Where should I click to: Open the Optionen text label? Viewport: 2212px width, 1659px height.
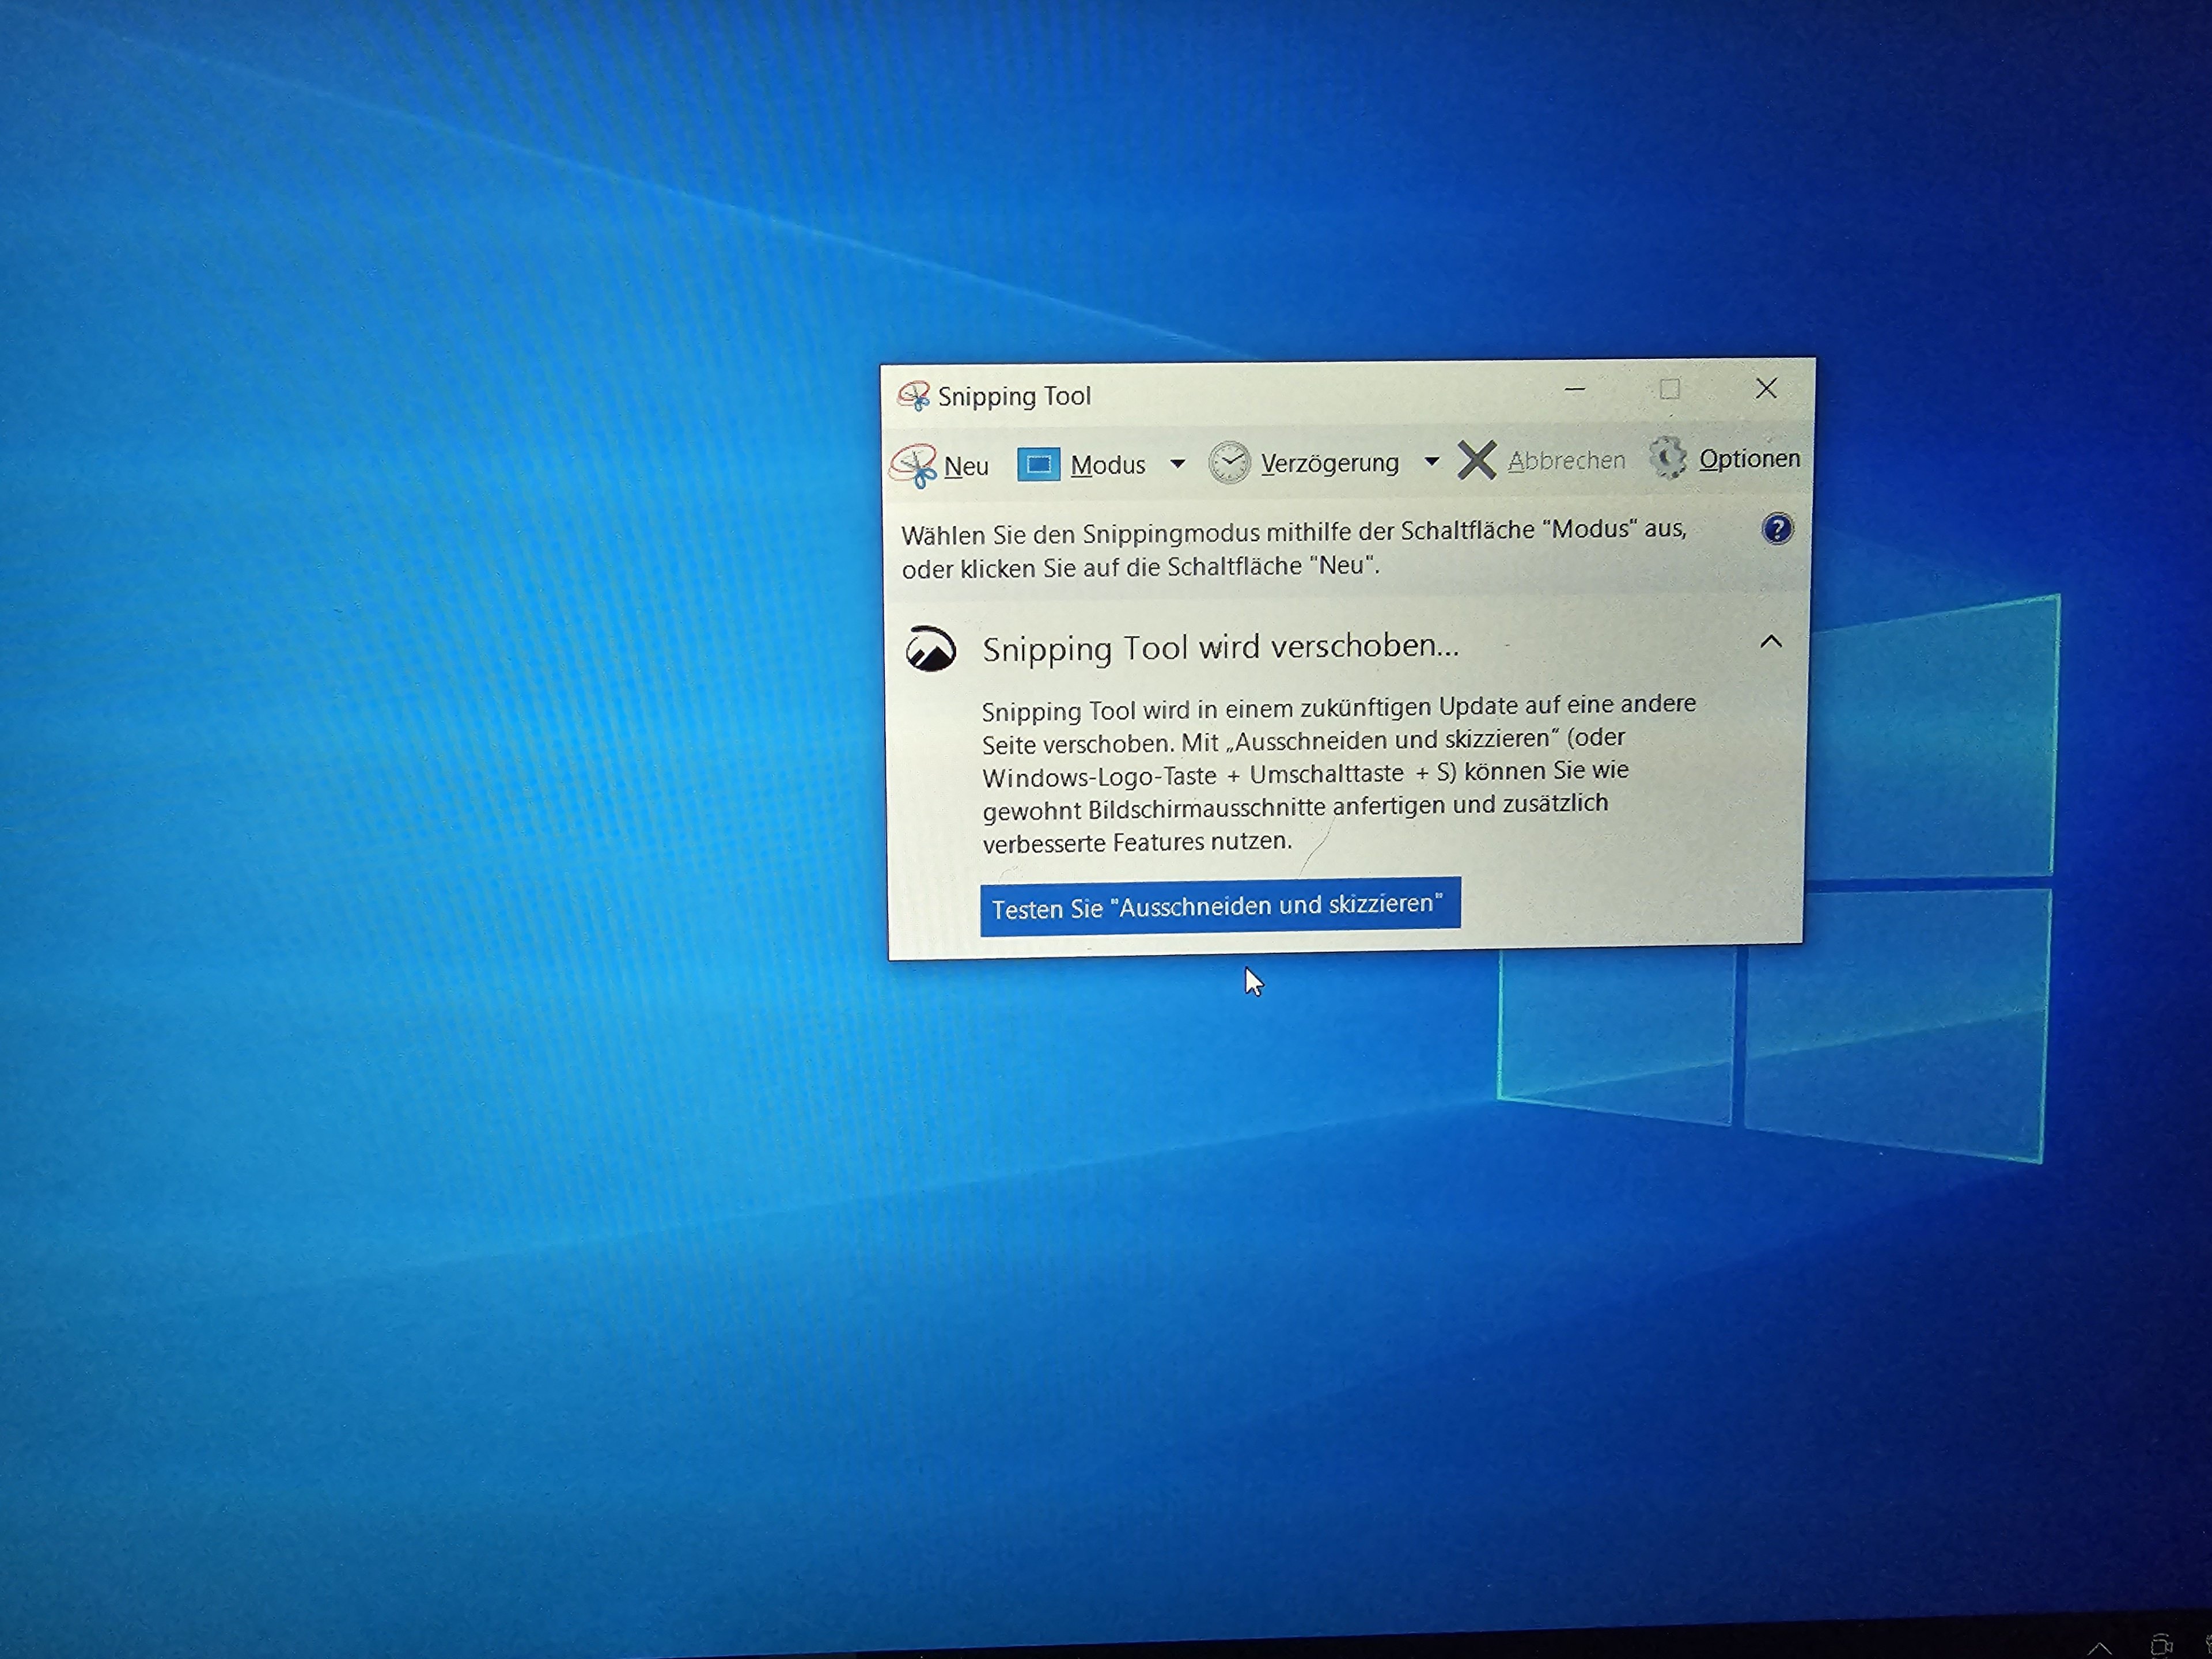pos(1749,459)
